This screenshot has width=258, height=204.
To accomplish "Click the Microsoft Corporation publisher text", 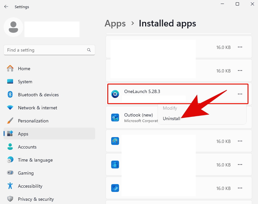I will 141,121.
